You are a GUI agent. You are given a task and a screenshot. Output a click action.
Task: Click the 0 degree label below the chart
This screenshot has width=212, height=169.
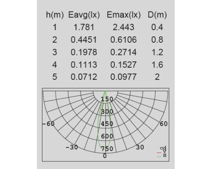click(x=105, y=156)
